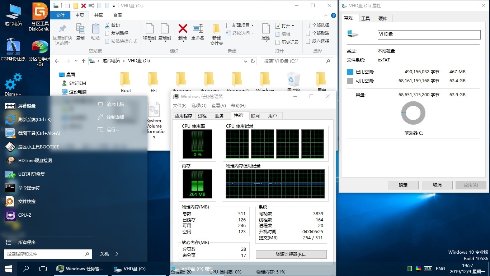Click the Windows Start button
490x276 pixels.
pos(9,268)
